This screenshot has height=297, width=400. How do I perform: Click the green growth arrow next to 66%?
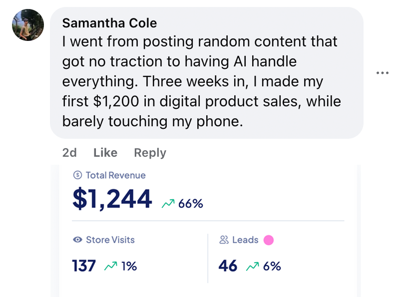coord(168,203)
